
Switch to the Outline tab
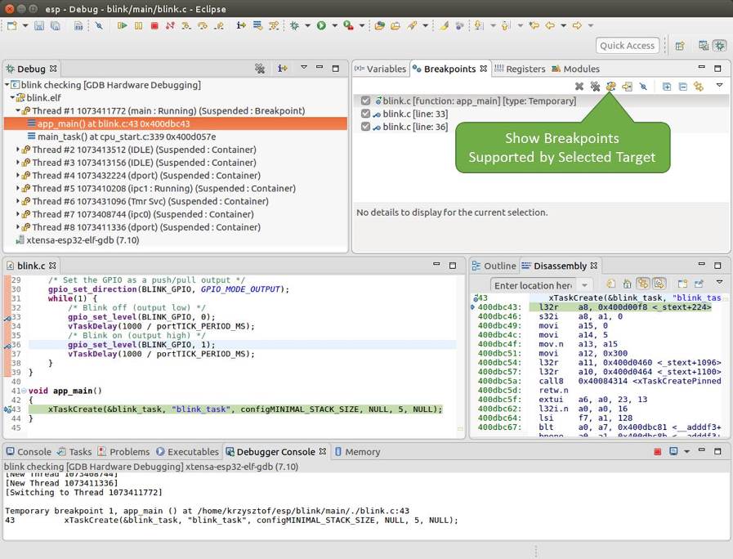(499, 266)
